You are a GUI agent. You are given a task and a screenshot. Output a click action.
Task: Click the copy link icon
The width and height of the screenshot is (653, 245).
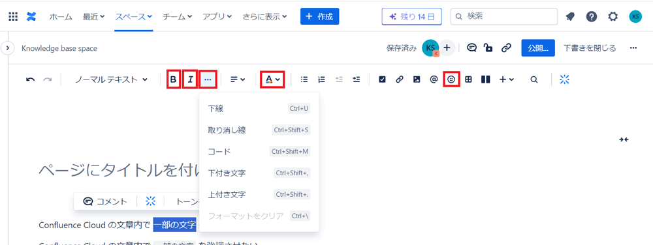click(x=506, y=48)
